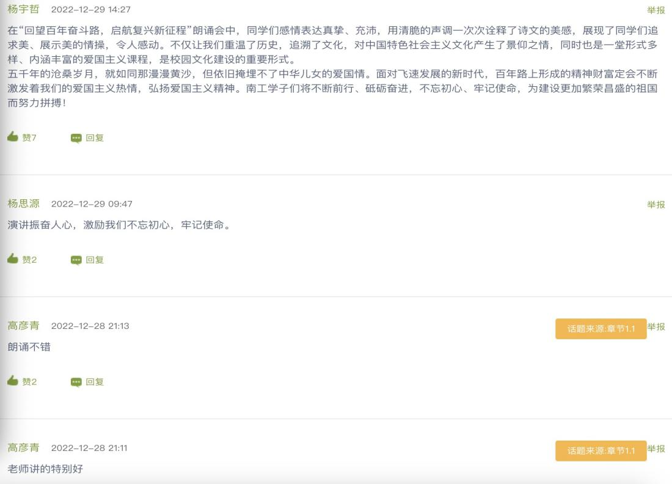Viewport: 672px width, 484px height.
Task: Open 高彦青's profile on 朗诵不错 comment
Action: (x=23, y=326)
